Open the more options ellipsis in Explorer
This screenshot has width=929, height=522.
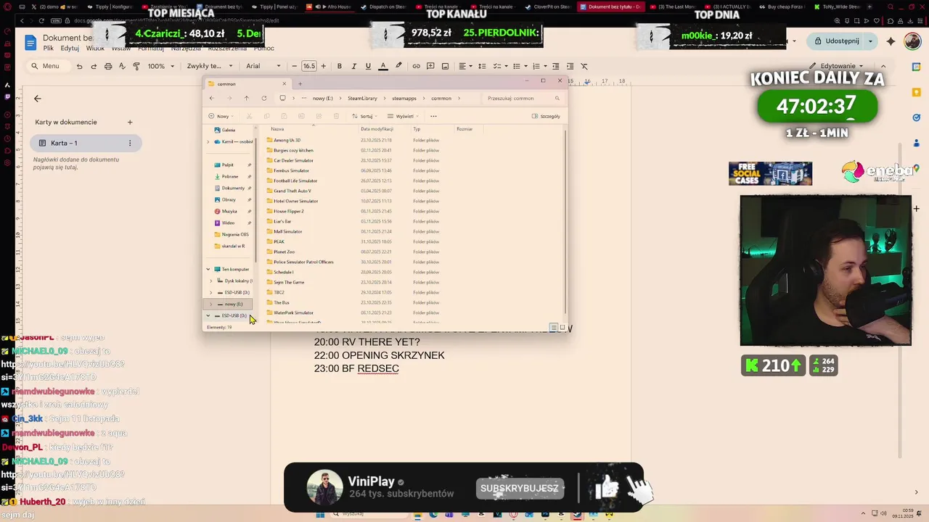[433, 116]
